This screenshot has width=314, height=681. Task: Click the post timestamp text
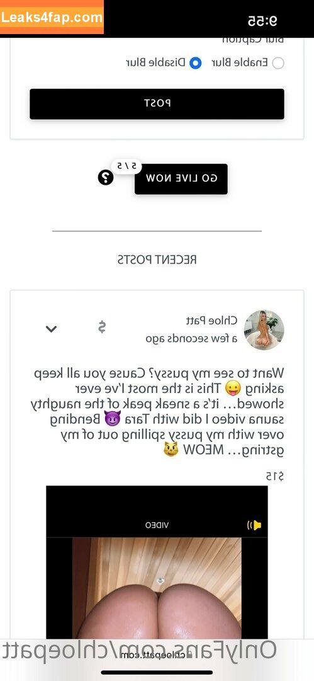(x=192, y=339)
